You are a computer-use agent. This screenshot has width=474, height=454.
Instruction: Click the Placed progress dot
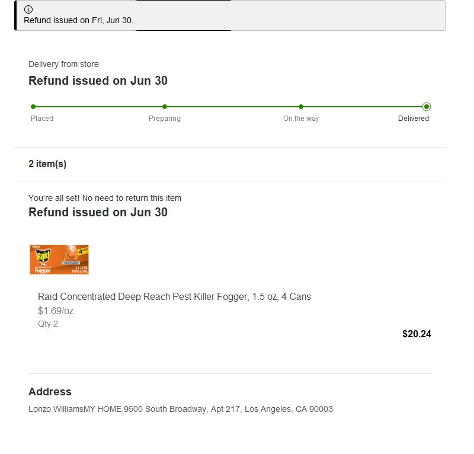point(33,107)
